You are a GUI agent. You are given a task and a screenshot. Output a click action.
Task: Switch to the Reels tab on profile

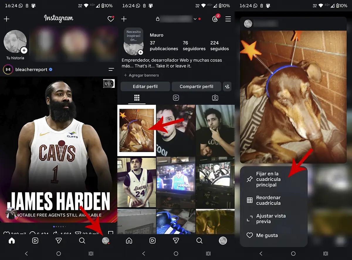tap(176, 98)
